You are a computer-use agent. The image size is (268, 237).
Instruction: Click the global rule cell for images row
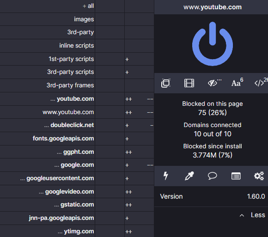pos(110,19)
